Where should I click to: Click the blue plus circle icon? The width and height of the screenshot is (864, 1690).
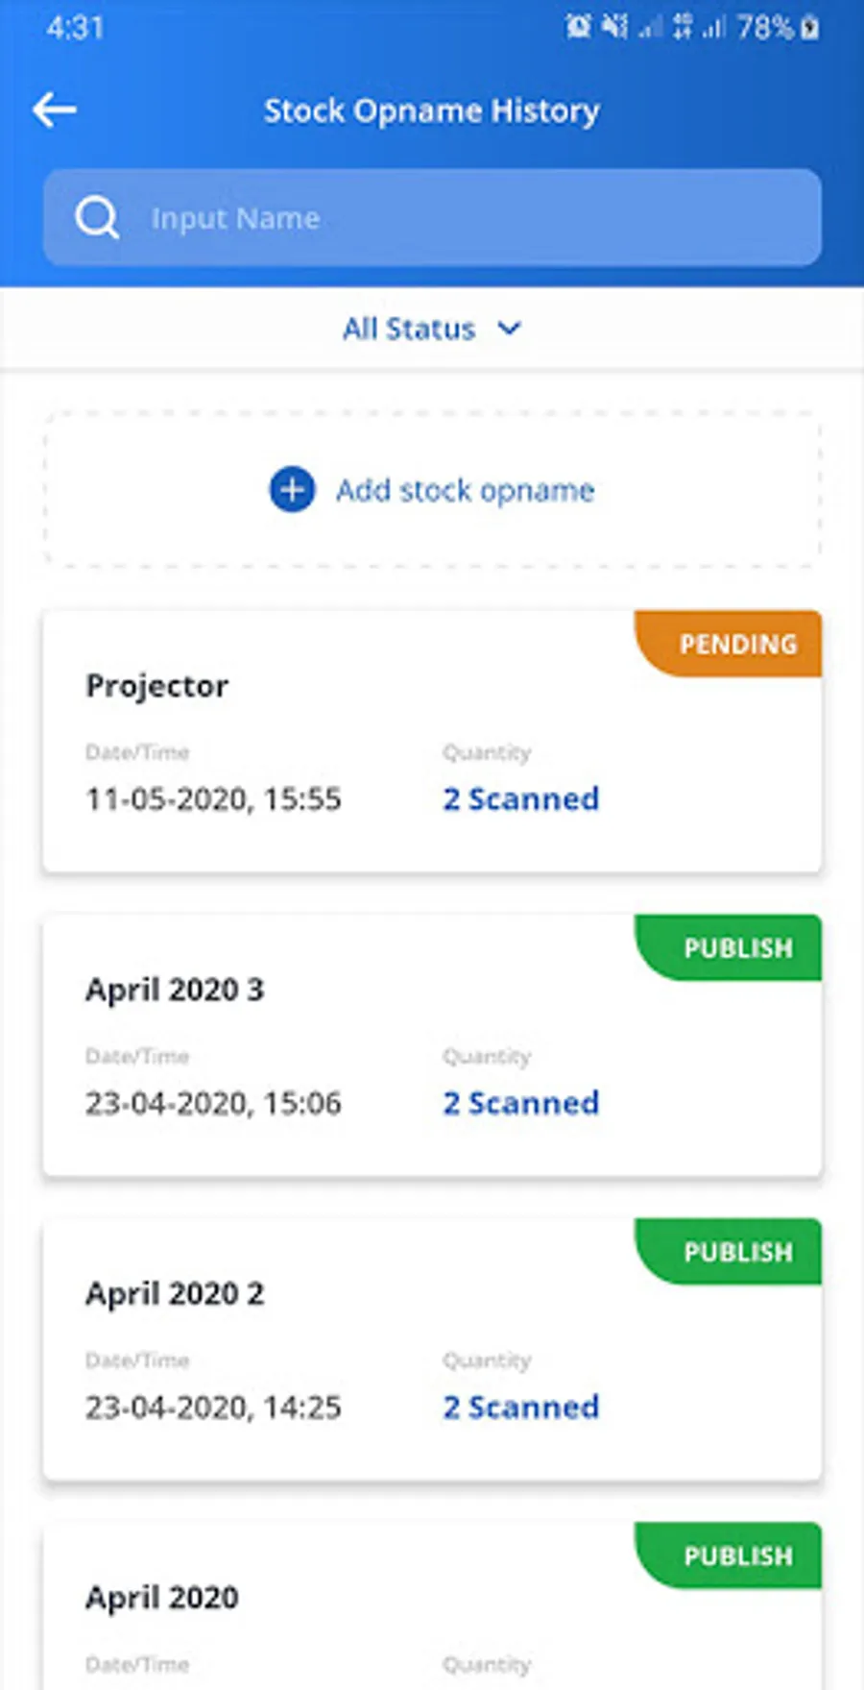click(x=292, y=490)
